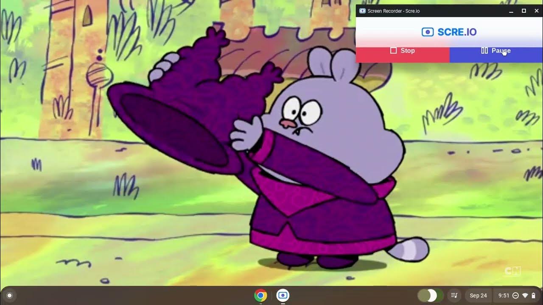Open the calendar showing Sep 24
The width and height of the screenshot is (543, 305).
478,295
